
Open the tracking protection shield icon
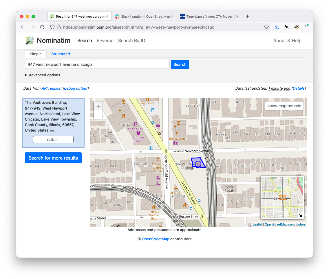click(52, 27)
